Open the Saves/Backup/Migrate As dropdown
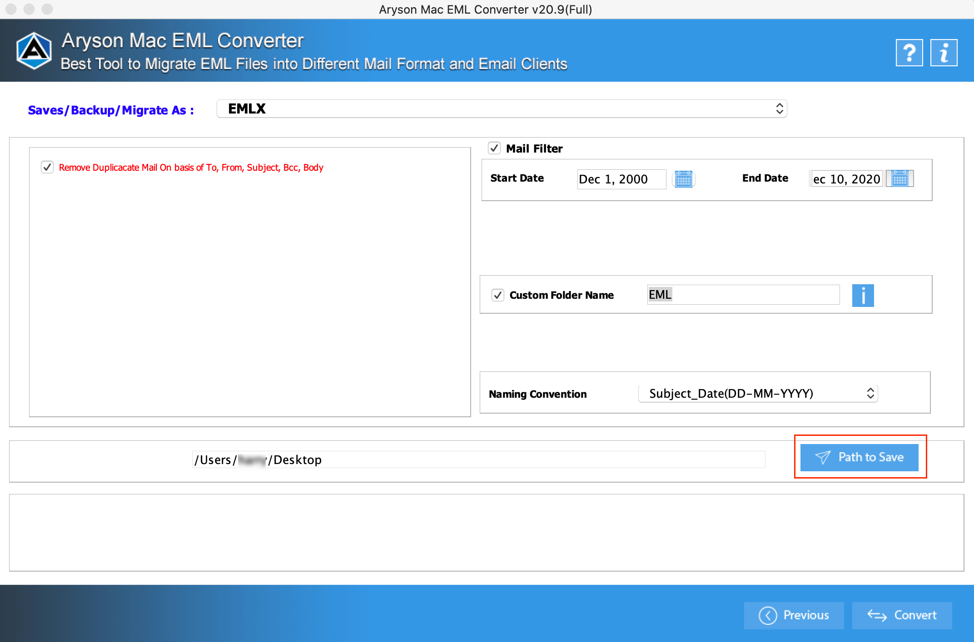Viewport: 974px width, 642px height. (502, 109)
